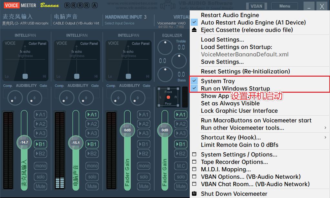The height and width of the screenshot is (198, 330).
Task: Click the Intellipan Lo-Hi handle on 麦克风输入
Action: click(25, 76)
